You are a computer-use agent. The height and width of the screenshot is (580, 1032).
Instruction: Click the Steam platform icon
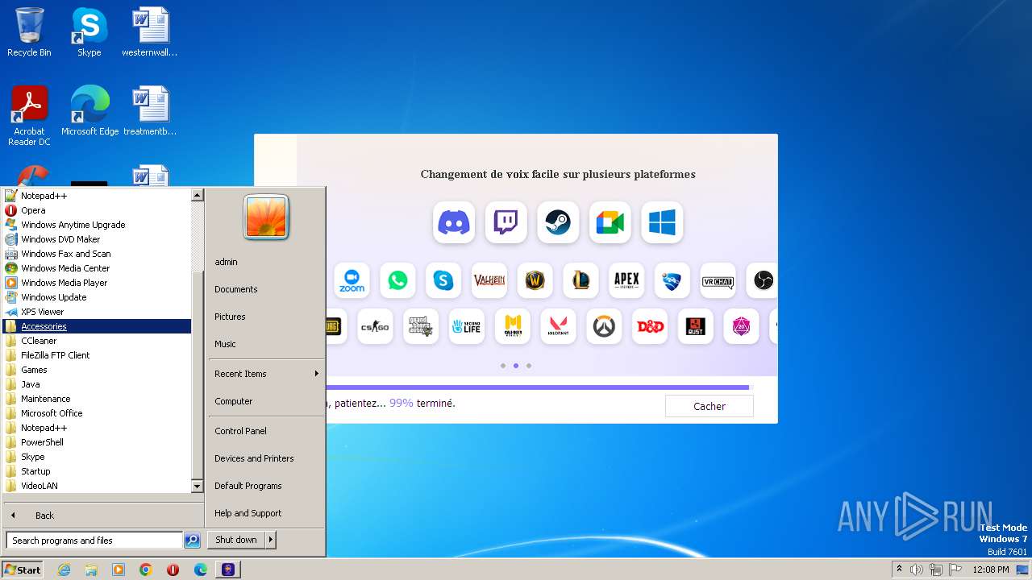pyautogui.click(x=558, y=222)
